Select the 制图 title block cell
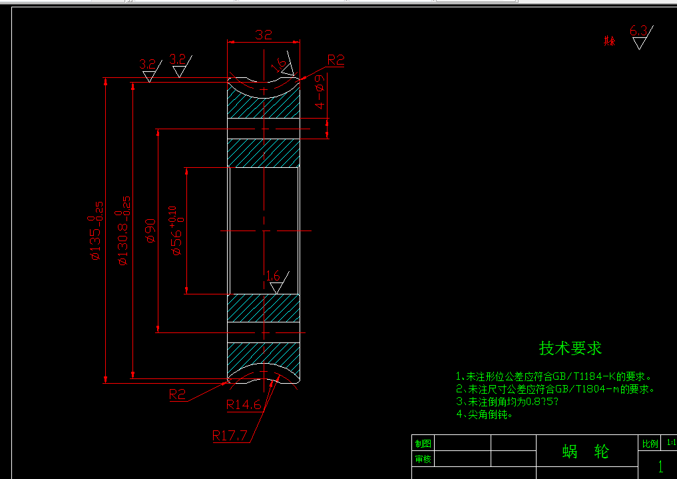 [x=423, y=443]
